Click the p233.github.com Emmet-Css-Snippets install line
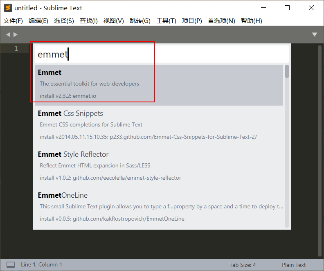 coord(148,137)
